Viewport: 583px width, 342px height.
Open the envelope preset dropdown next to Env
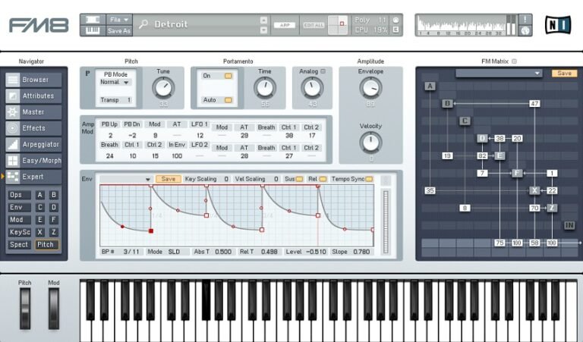tap(126, 180)
